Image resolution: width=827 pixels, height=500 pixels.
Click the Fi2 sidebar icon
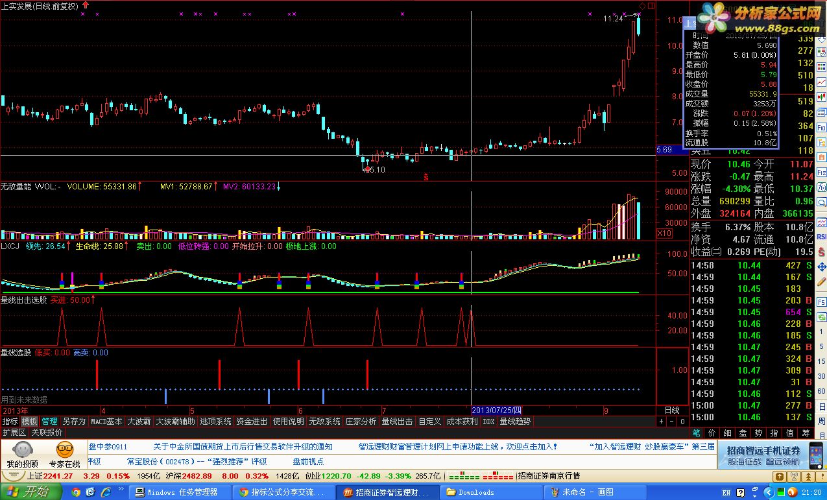pos(822,173)
